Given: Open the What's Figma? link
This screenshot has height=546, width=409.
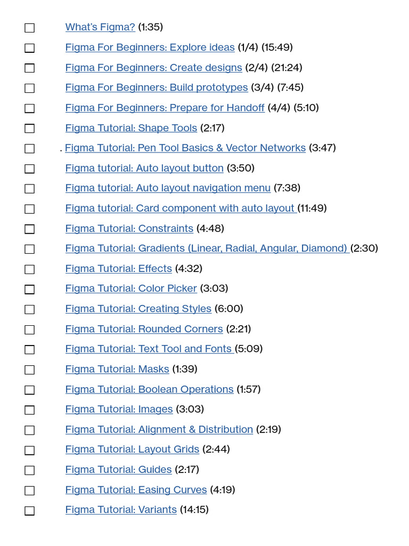Looking at the screenshot, I should (100, 27).
